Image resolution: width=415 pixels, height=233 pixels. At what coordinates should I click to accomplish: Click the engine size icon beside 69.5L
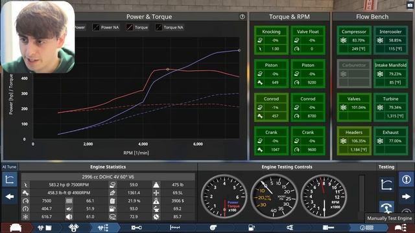point(156,193)
